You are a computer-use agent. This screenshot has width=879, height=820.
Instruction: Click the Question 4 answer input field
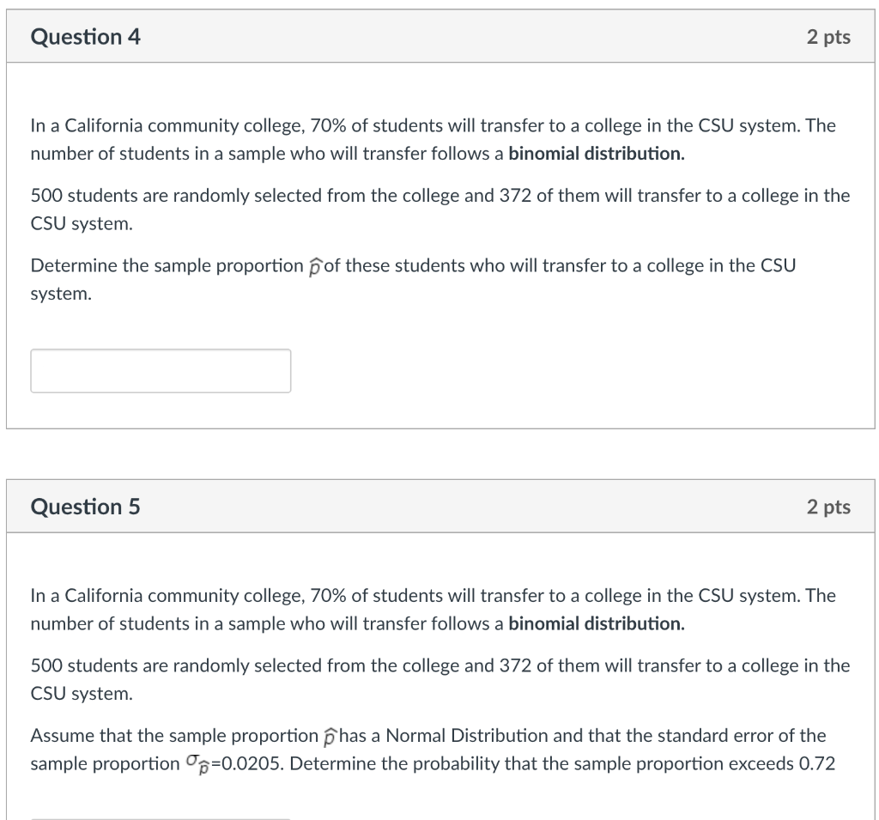[161, 371]
